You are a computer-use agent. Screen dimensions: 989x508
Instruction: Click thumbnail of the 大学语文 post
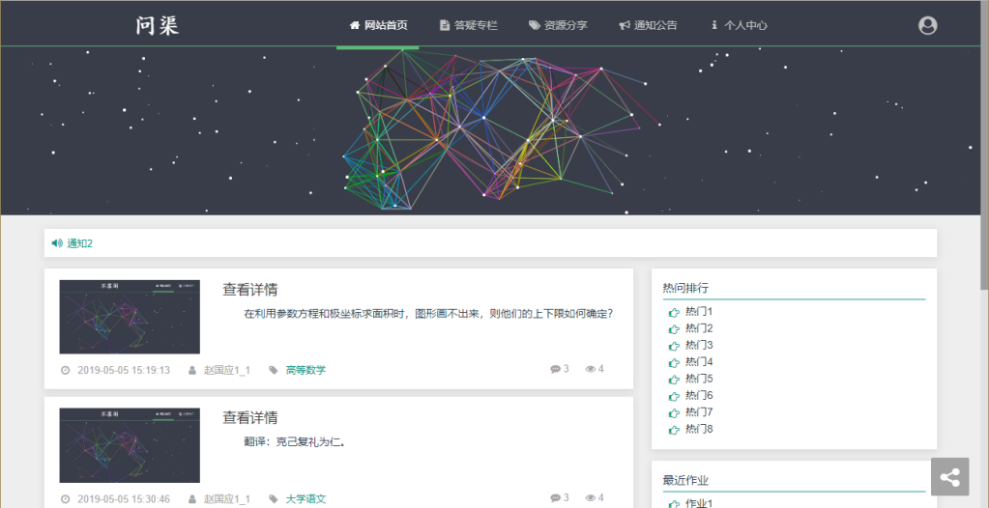(x=130, y=445)
